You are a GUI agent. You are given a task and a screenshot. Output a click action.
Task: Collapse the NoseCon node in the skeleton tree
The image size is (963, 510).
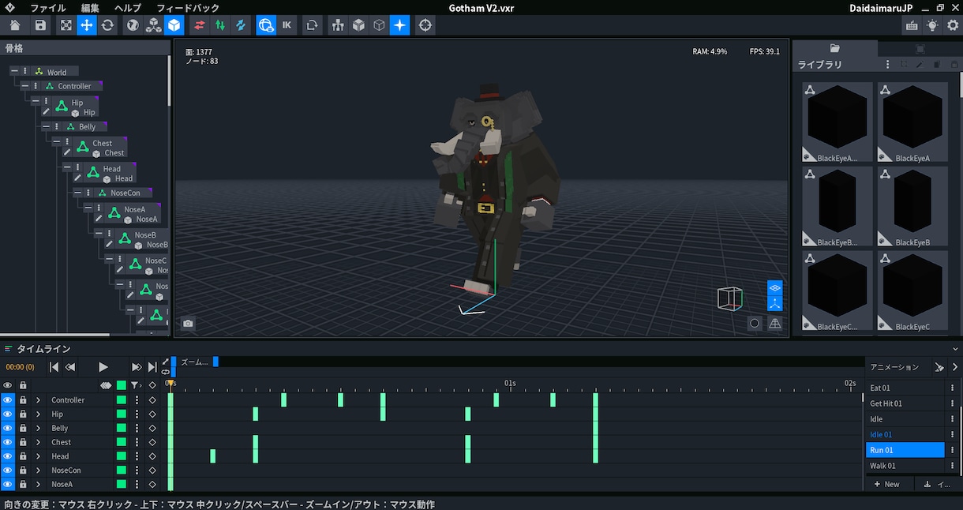click(x=77, y=193)
